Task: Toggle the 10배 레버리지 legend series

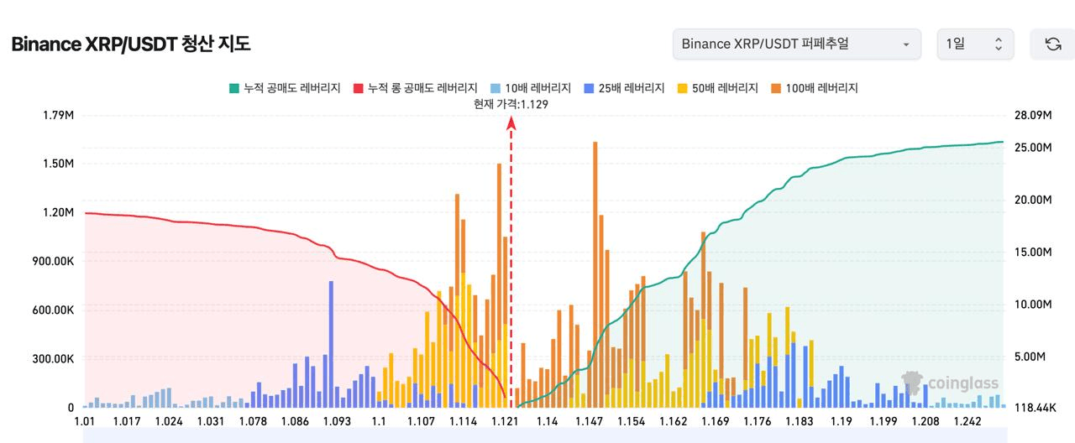Action: [530, 88]
